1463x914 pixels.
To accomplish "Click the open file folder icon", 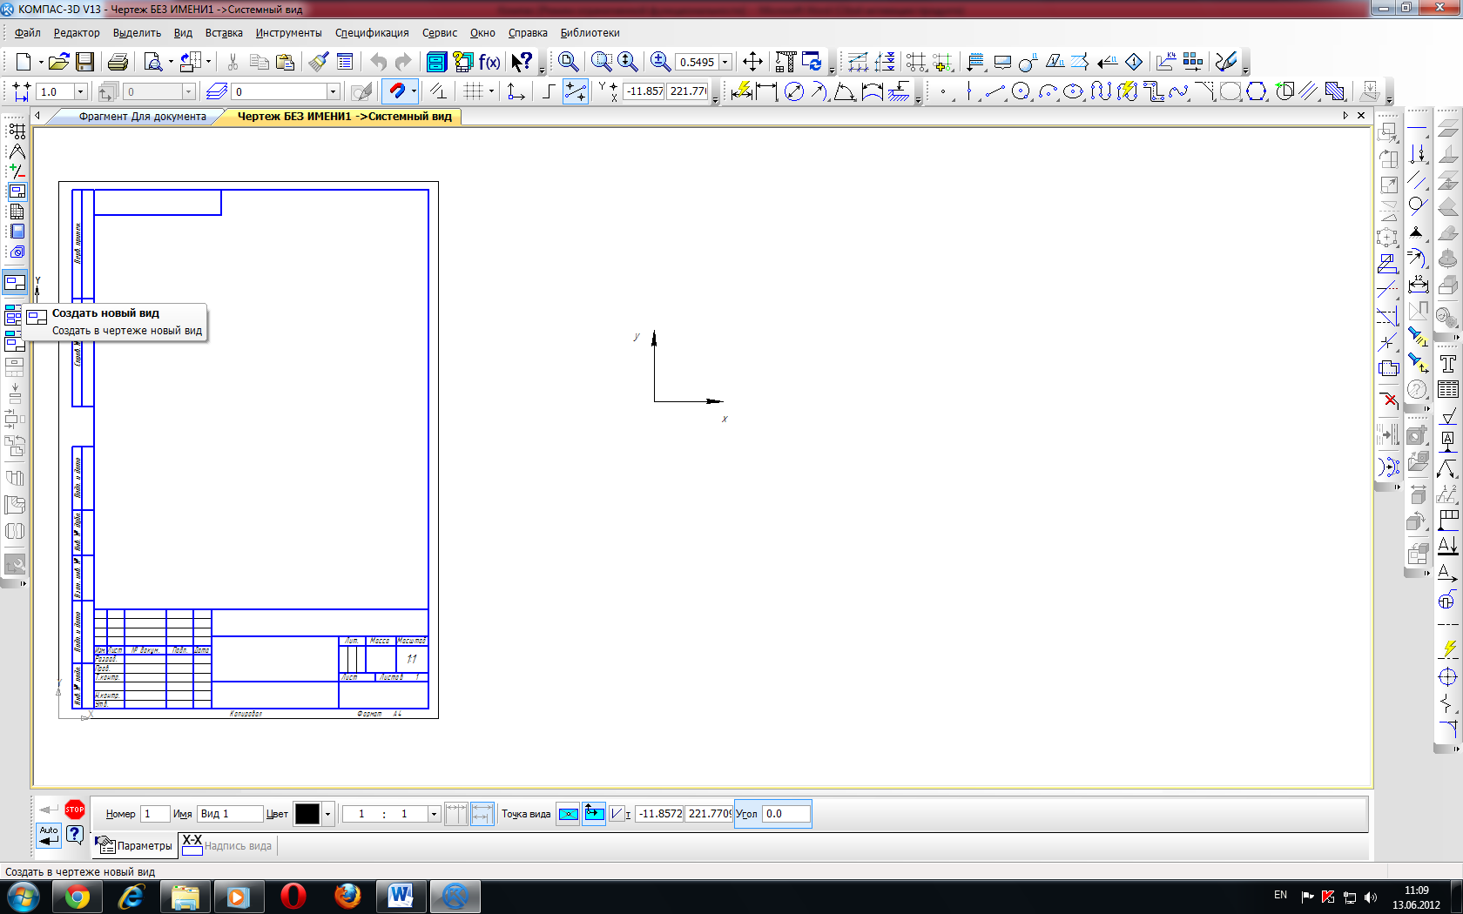I will (x=58, y=62).
